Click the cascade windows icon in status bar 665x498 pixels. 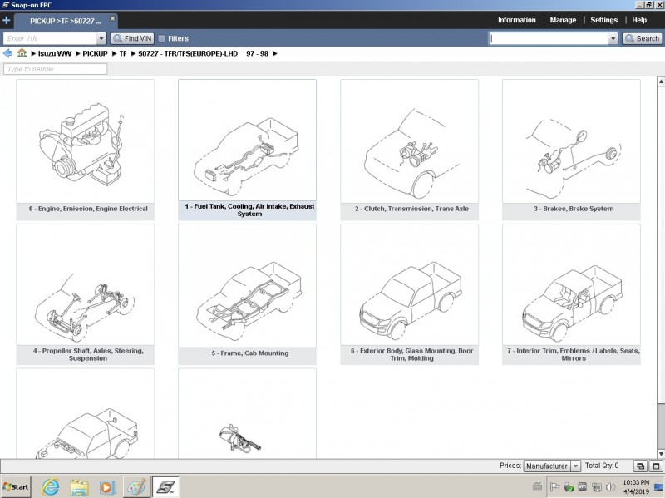[640, 466]
